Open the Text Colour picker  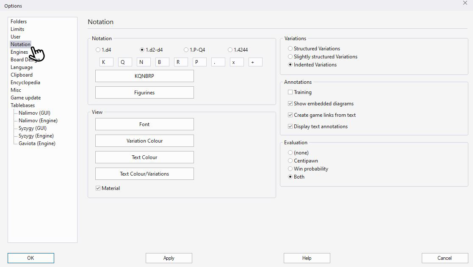(x=144, y=157)
